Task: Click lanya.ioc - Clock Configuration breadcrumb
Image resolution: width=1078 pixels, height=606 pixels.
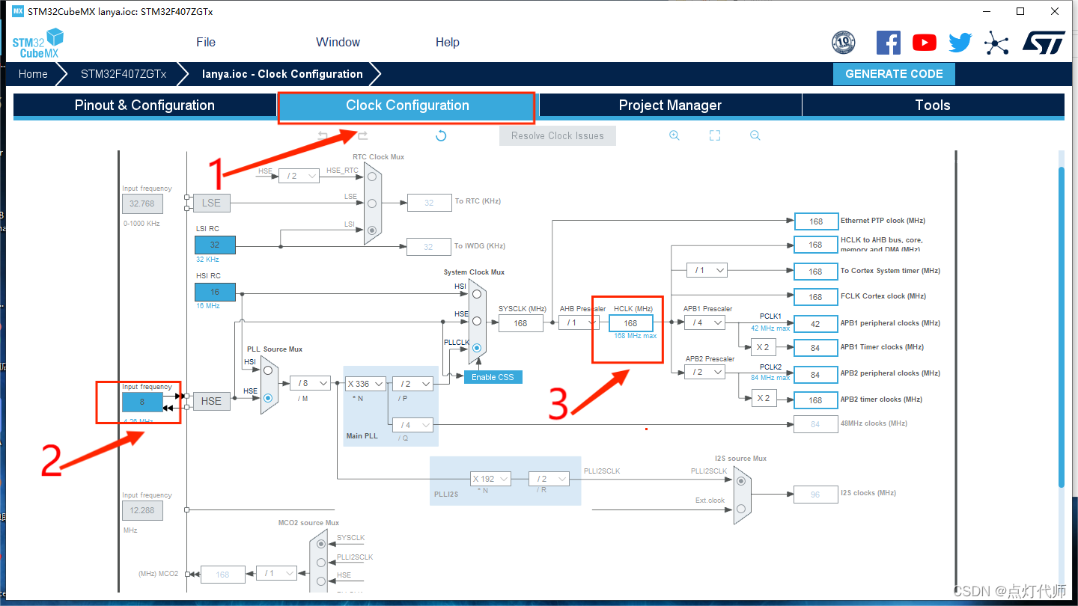Action: tap(282, 74)
